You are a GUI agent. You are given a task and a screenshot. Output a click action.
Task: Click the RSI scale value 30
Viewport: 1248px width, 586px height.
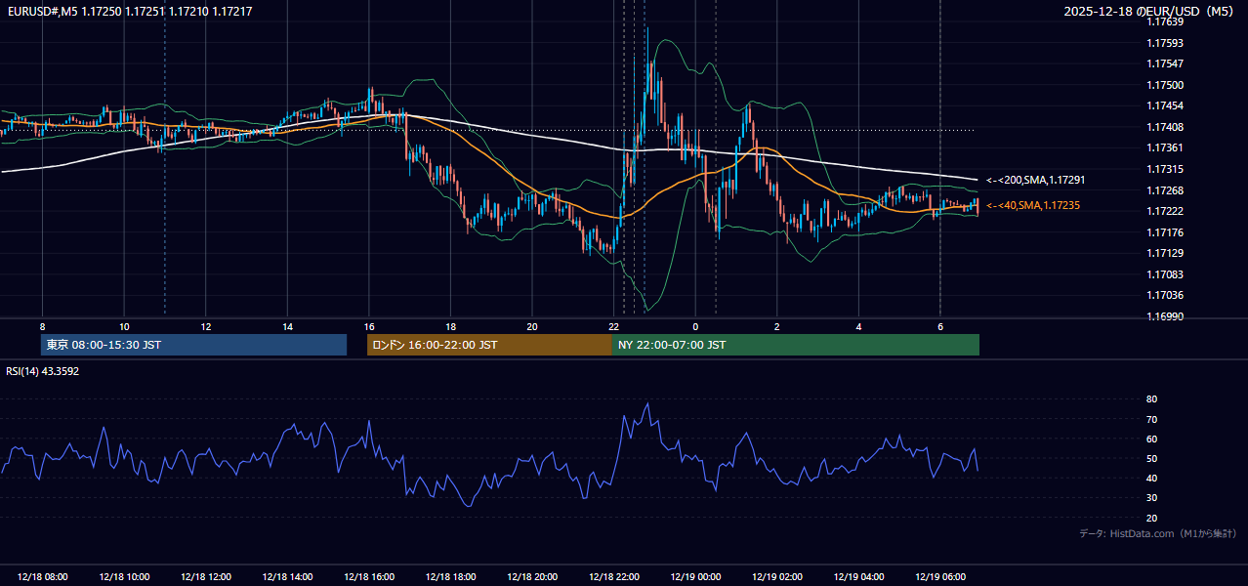[1151, 498]
